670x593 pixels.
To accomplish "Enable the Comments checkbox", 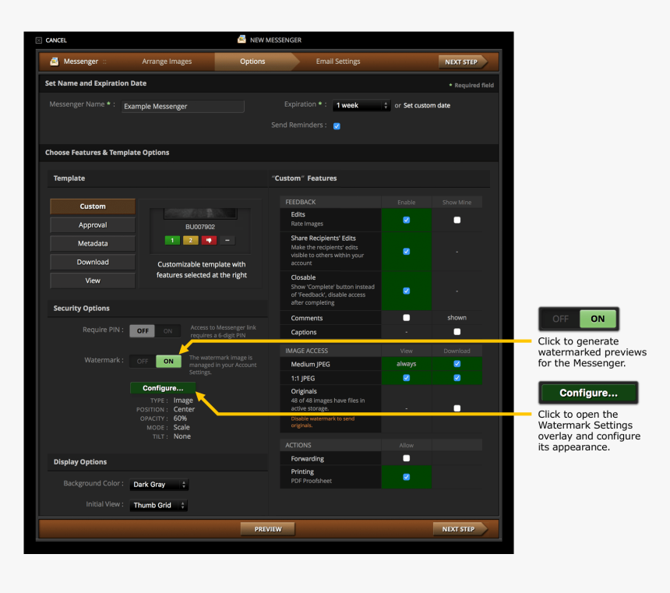I will (407, 318).
